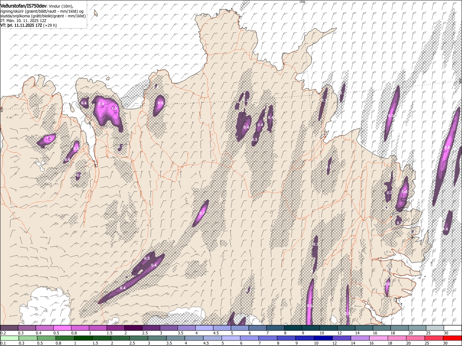Image resolution: width=462 pixels, height=346 pixels.
Task: Select top legend swatch between 0.8 and 1
Action: pos(80,328)
